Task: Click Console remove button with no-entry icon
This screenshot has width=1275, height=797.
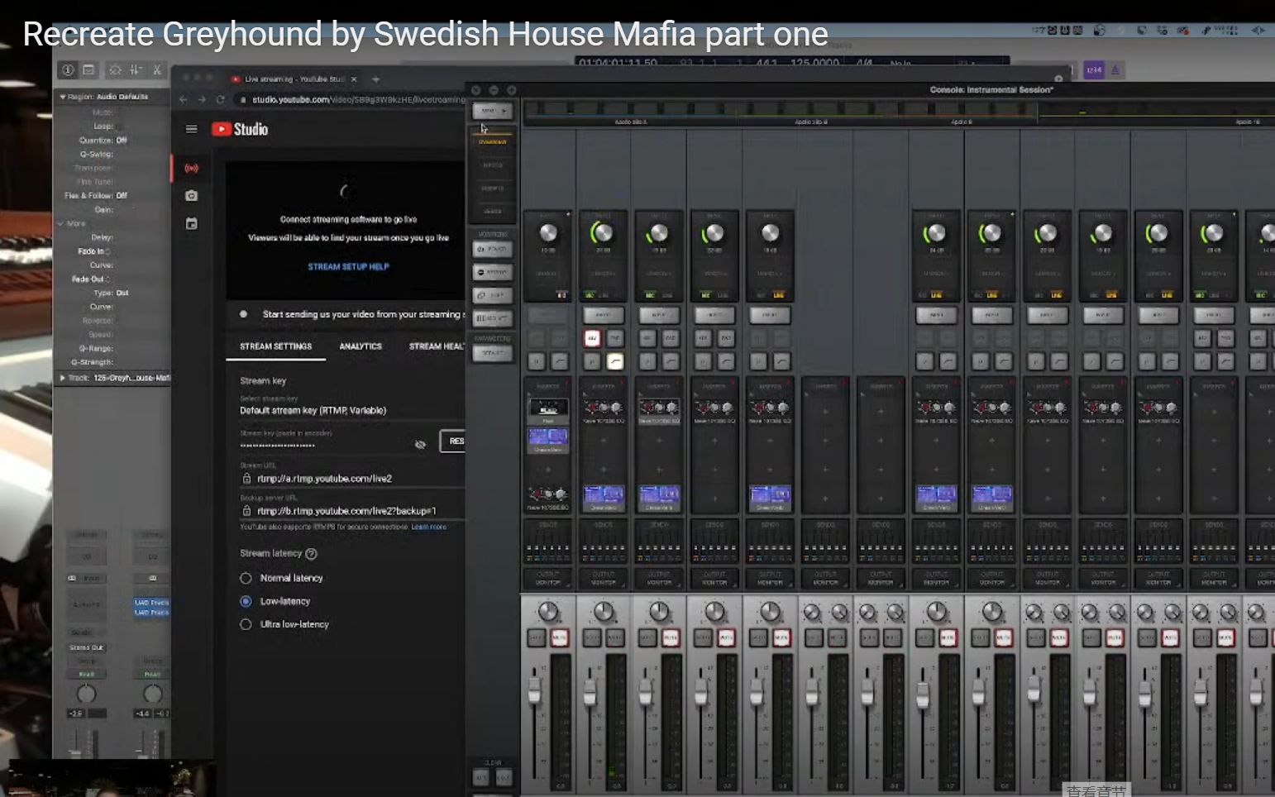Action: [492, 272]
